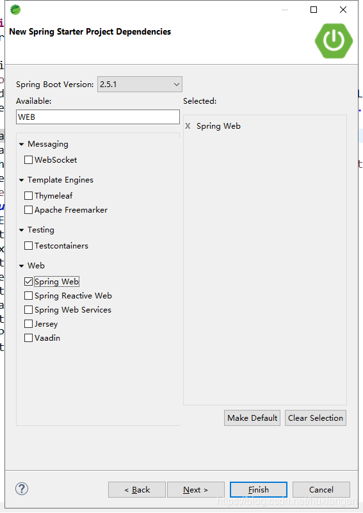Go to the previous page with Back
The width and height of the screenshot is (363, 513).
coord(137,490)
